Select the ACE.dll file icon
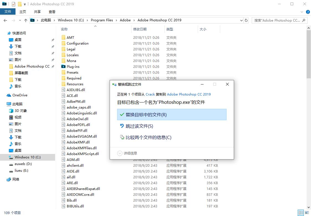 coord(63,96)
